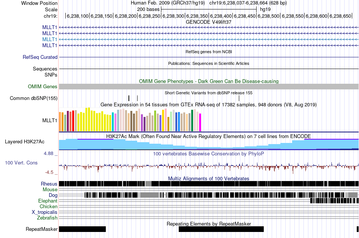Click the 100 Vert. Cons track label
359x238 pixels.
point(21,163)
